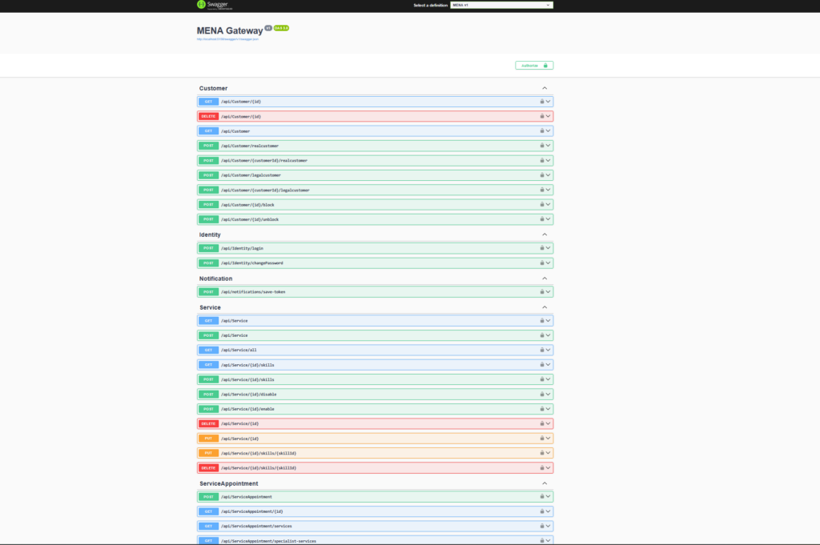Click lock icon on POST /api/Customer/legalcustomer row
820x545 pixels.
point(542,175)
